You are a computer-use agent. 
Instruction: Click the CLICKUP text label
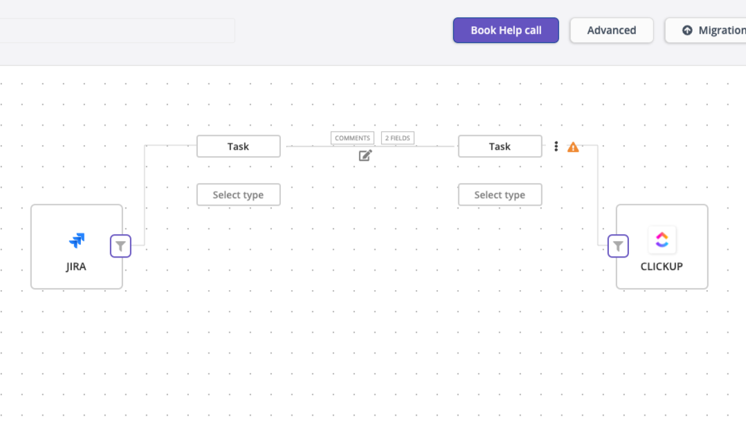click(662, 267)
